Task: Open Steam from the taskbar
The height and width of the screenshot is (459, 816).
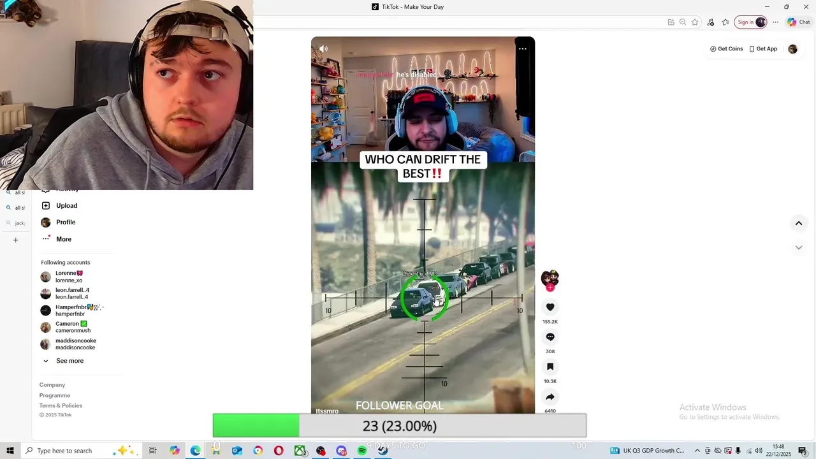Action: pyautogui.click(x=382, y=451)
